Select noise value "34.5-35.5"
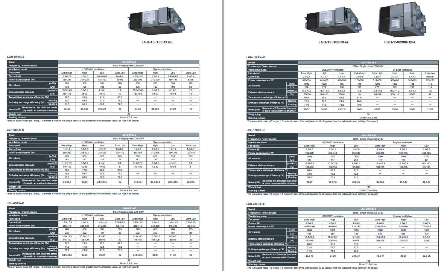 tap(138, 255)
